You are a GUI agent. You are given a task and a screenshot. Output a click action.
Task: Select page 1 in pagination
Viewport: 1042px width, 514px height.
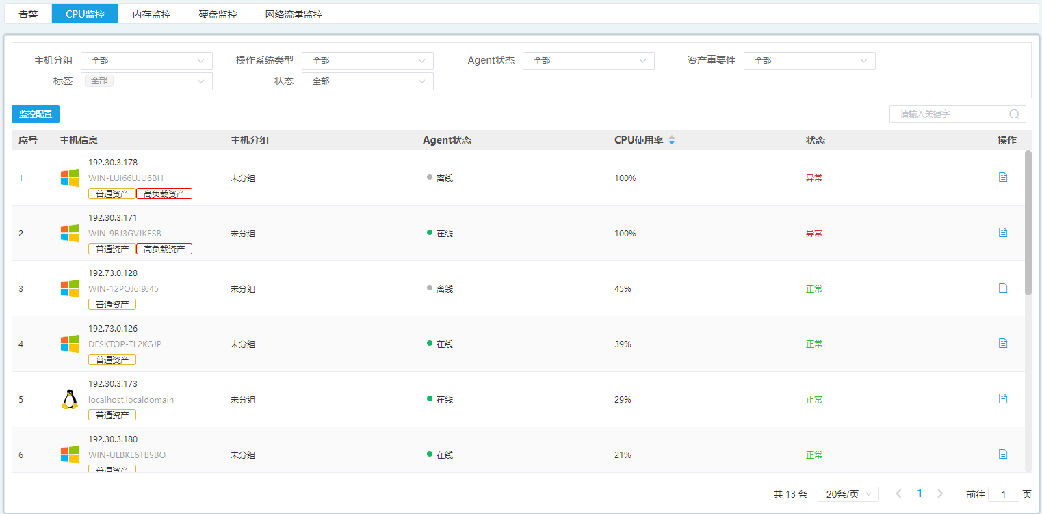pyautogui.click(x=920, y=493)
